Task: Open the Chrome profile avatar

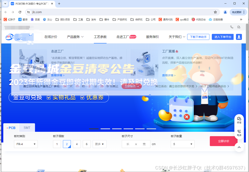Action: pyautogui.click(x=225, y=12)
